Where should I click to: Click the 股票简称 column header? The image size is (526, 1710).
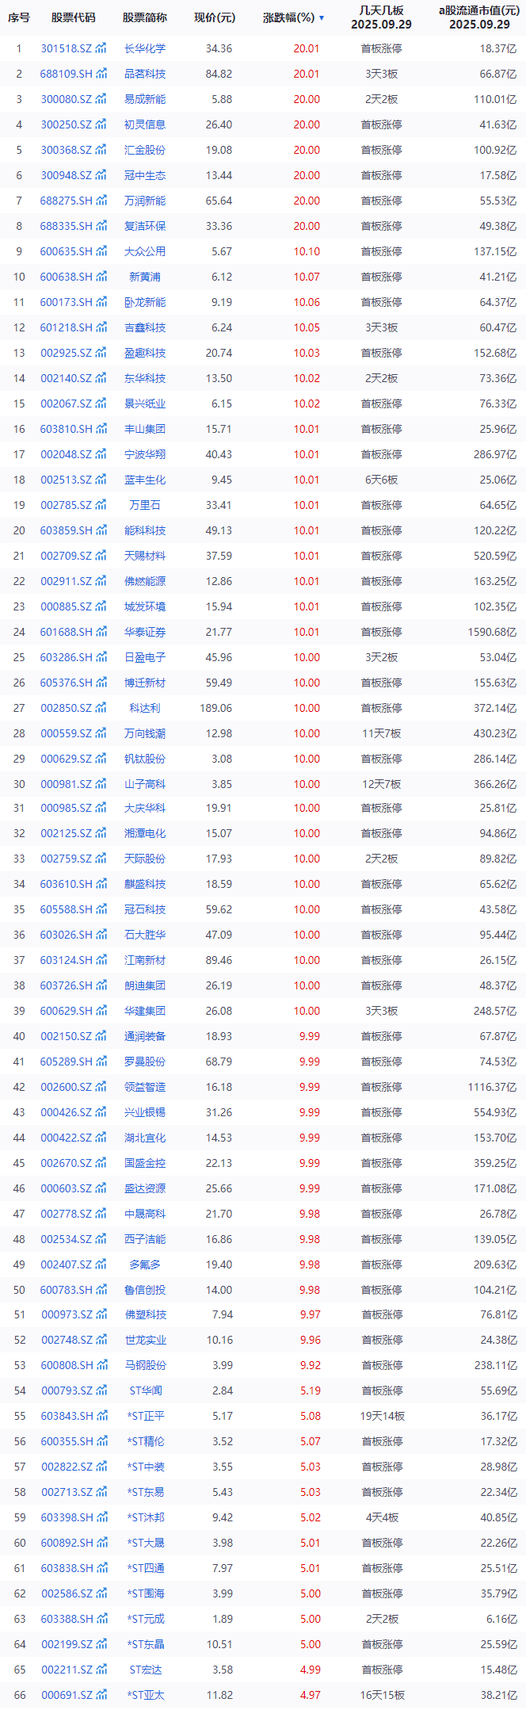[145, 17]
